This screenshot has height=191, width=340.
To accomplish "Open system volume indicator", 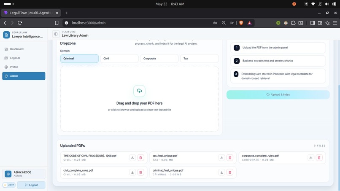I will (327, 4).
